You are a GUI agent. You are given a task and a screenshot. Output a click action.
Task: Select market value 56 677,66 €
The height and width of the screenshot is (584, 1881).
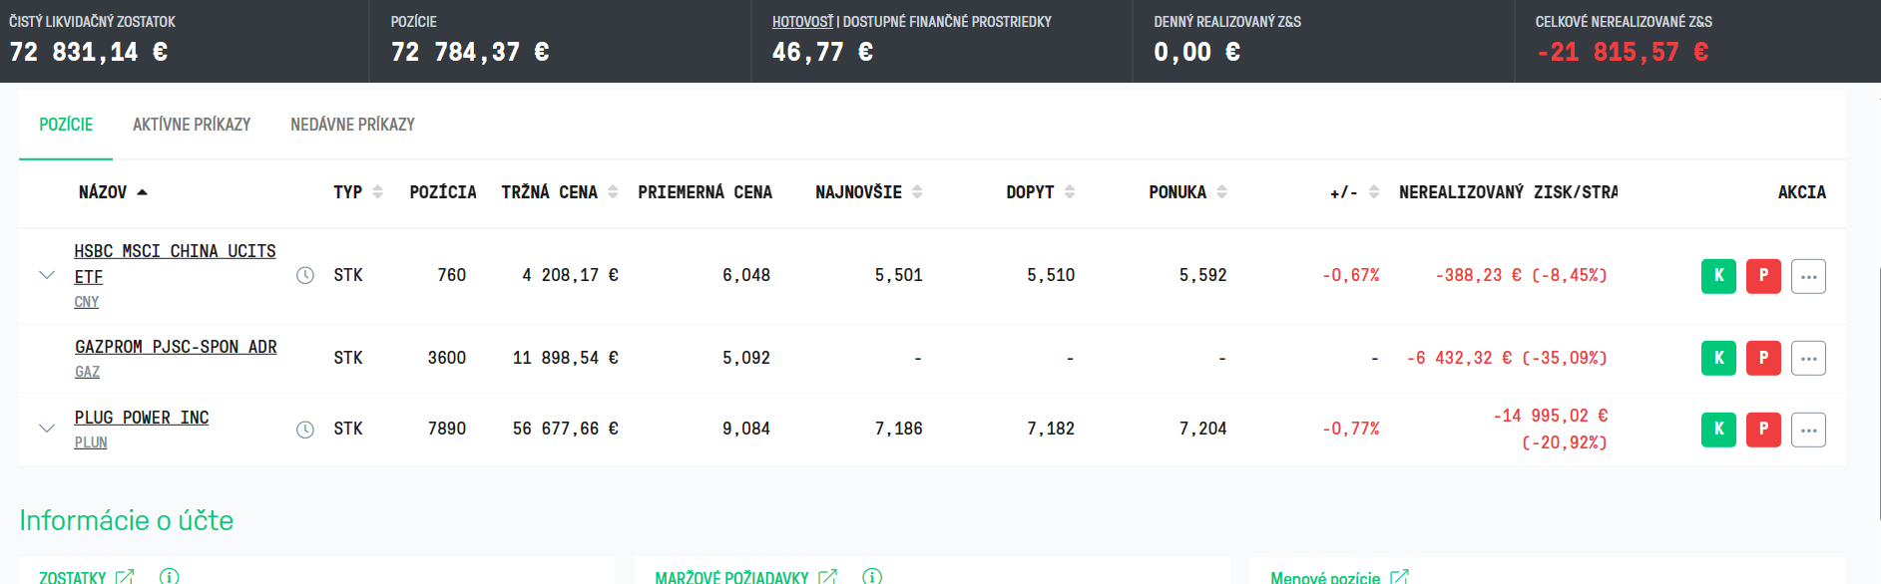click(x=566, y=429)
